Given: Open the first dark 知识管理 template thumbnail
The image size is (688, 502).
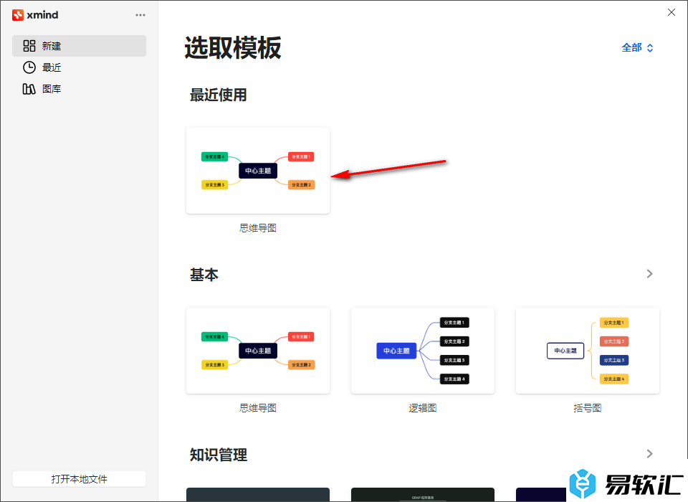Looking at the screenshot, I should (x=258, y=495).
